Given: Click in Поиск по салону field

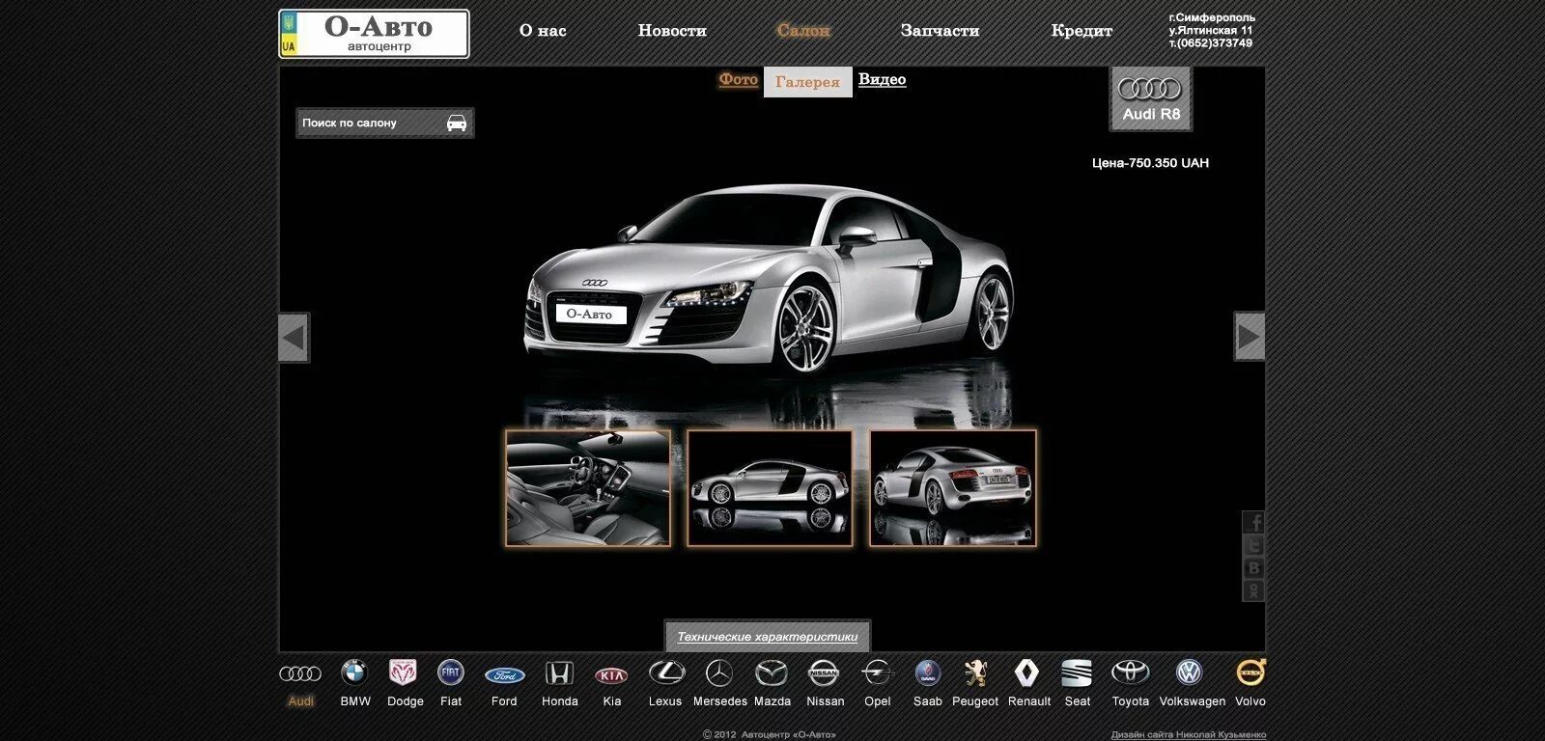Looking at the screenshot, I should coord(384,123).
